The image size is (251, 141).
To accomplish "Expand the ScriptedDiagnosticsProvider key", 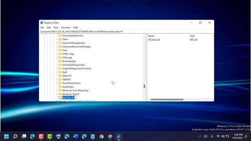I will (x=56, y=69).
